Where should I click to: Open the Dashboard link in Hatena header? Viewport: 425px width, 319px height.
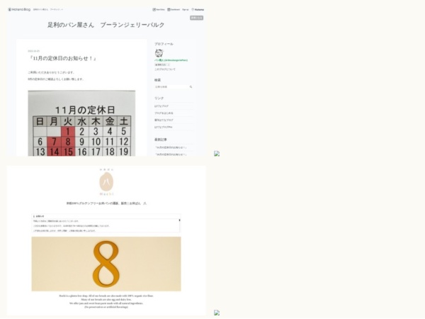pos(174,9)
